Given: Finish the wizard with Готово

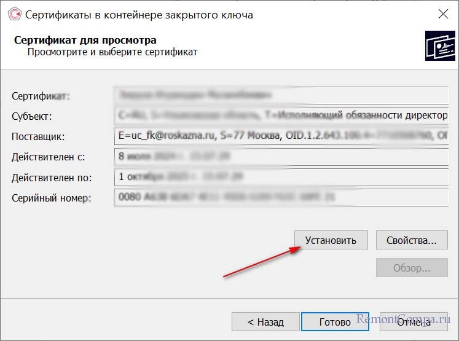Looking at the screenshot, I should click(x=335, y=321).
